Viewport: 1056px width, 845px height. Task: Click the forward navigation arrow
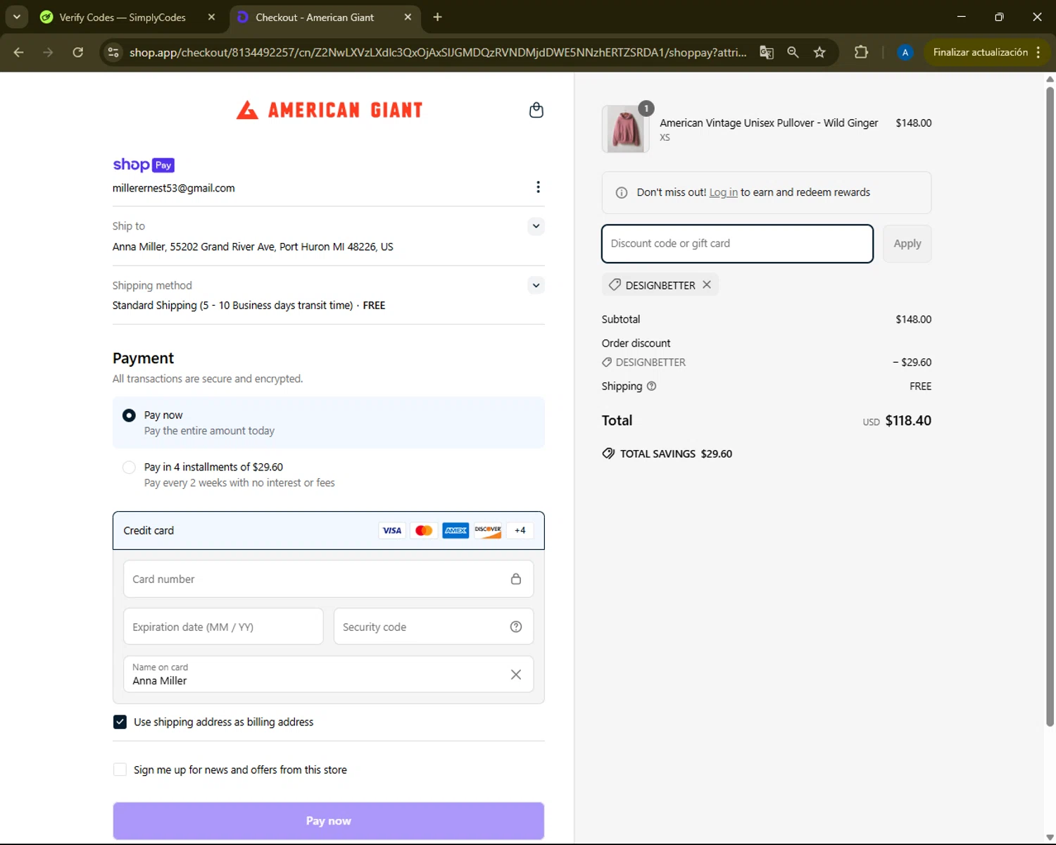point(48,52)
